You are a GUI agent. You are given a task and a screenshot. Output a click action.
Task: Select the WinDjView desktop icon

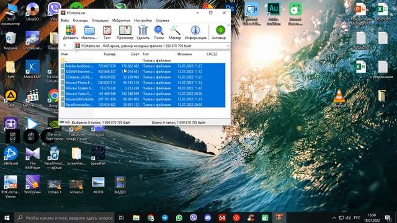point(32,185)
